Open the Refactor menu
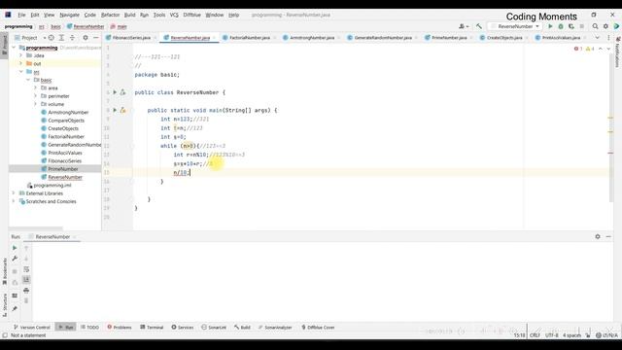 pyautogui.click(x=110, y=15)
